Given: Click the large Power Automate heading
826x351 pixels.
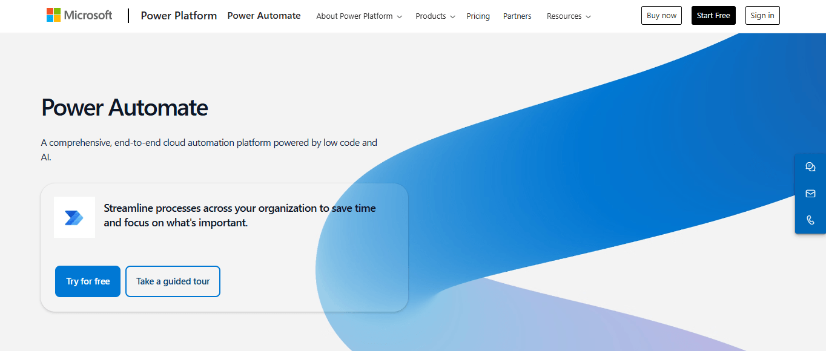Looking at the screenshot, I should 125,108.
